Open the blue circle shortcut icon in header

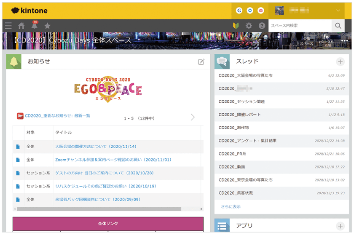pos(250,11)
